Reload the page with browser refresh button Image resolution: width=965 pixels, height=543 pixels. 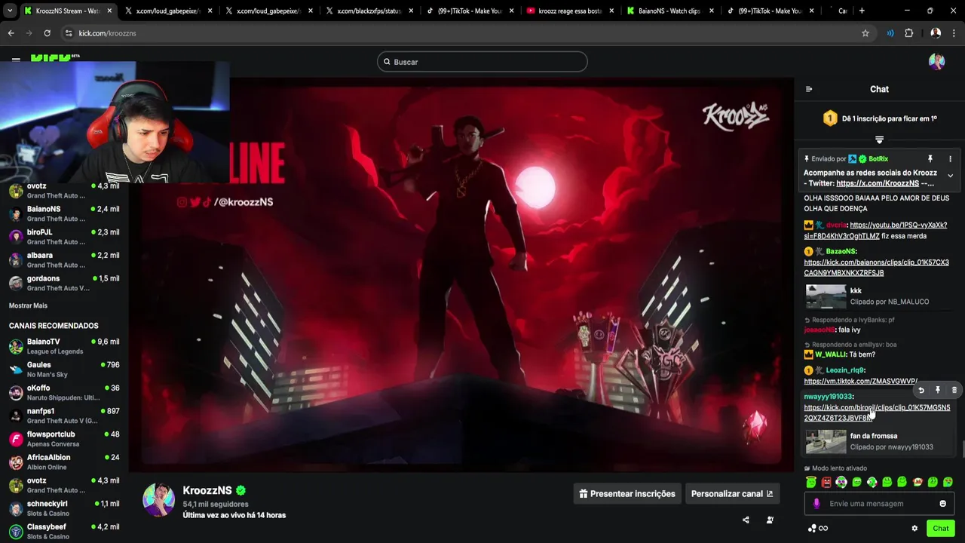[x=47, y=33]
